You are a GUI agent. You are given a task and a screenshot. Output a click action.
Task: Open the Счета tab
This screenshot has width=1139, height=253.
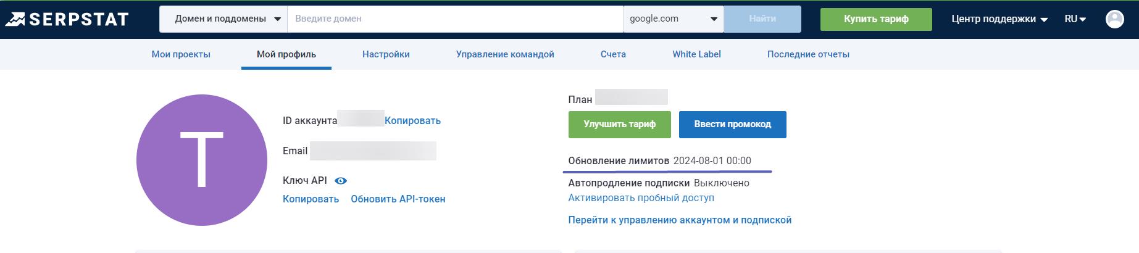click(613, 54)
